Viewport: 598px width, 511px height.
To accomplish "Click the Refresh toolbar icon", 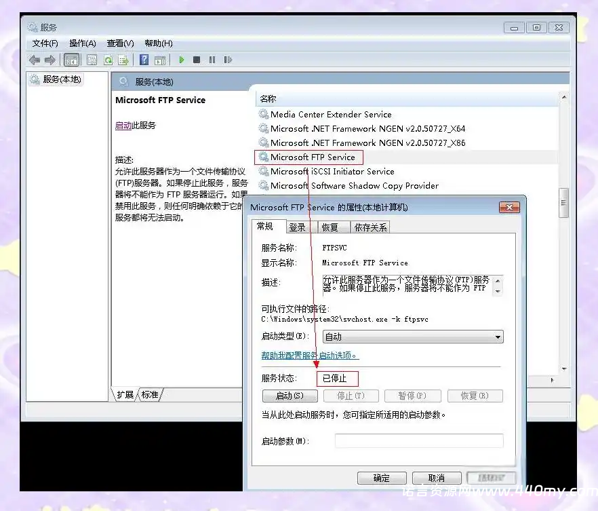I will pos(108,60).
